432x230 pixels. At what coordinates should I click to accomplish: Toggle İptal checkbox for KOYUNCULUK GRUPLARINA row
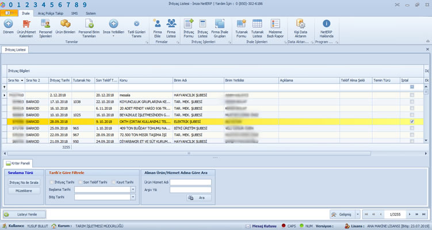(412, 102)
